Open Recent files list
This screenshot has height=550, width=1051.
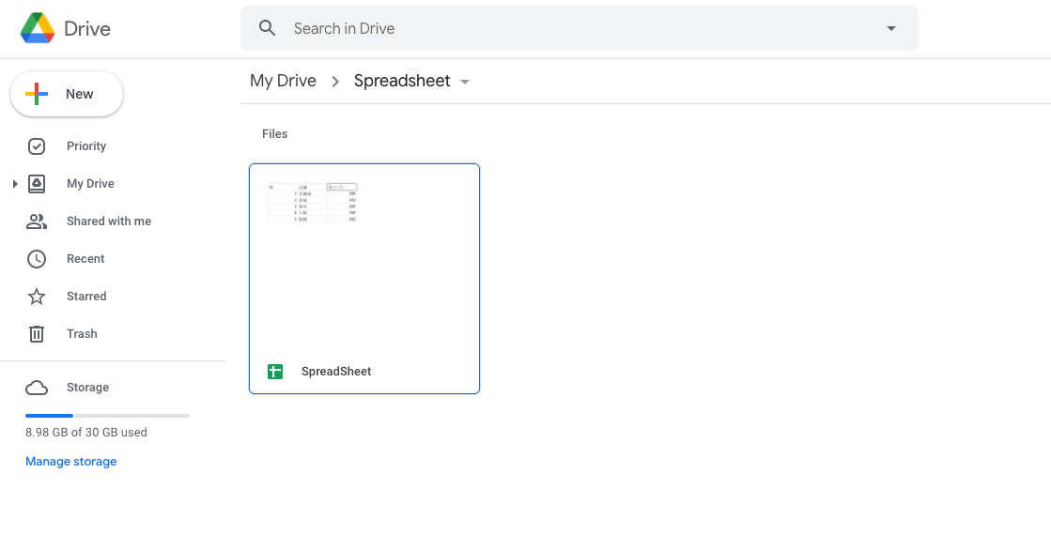coord(85,259)
